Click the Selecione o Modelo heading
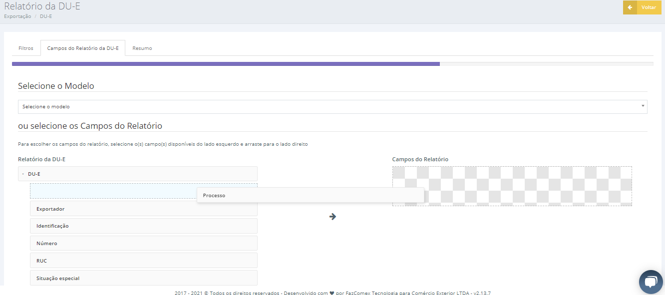Image resolution: width=665 pixels, height=295 pixels. click(x=56, y=86)
